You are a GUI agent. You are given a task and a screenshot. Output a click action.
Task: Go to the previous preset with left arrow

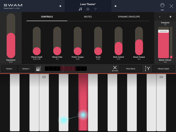60,6
